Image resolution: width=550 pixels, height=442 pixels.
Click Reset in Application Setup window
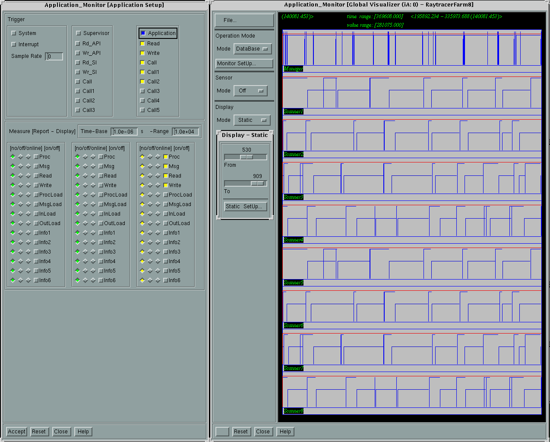point(39,432)
